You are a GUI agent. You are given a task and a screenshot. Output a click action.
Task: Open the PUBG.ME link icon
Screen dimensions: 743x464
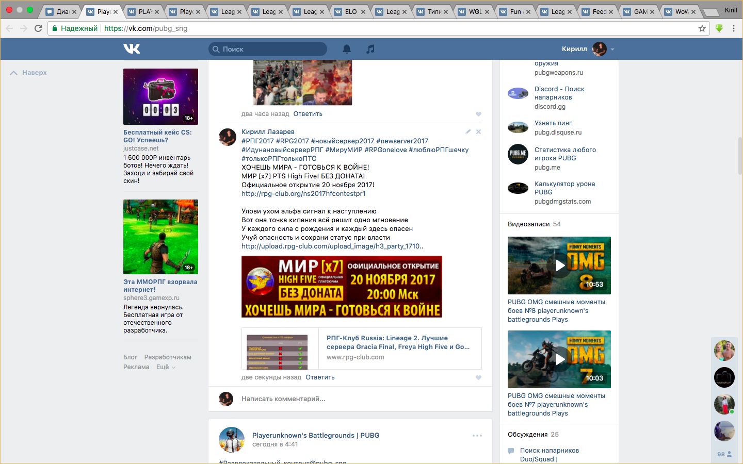[x=518, y=154]
